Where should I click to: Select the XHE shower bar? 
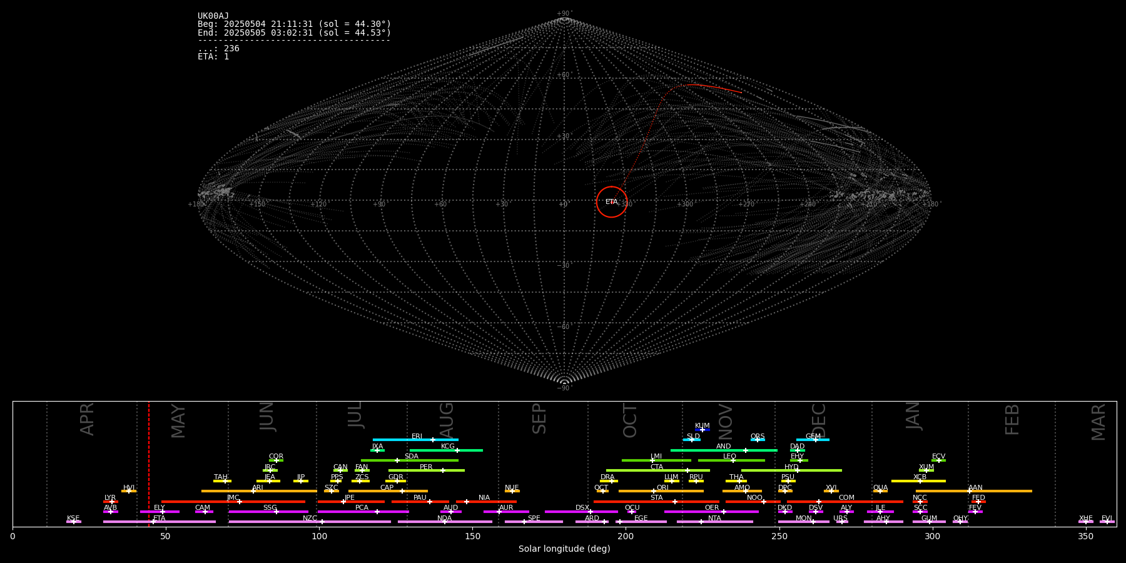[x=1086, y=522]
